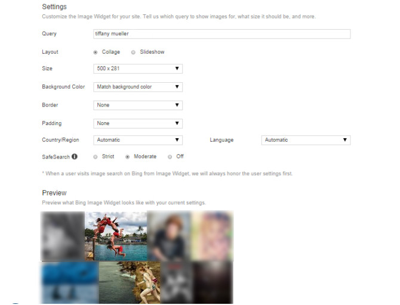This screenshot has width=400, height=305.
Task: Click the cliff jumpers preview thumbnail
Action: tap(116, 236)
